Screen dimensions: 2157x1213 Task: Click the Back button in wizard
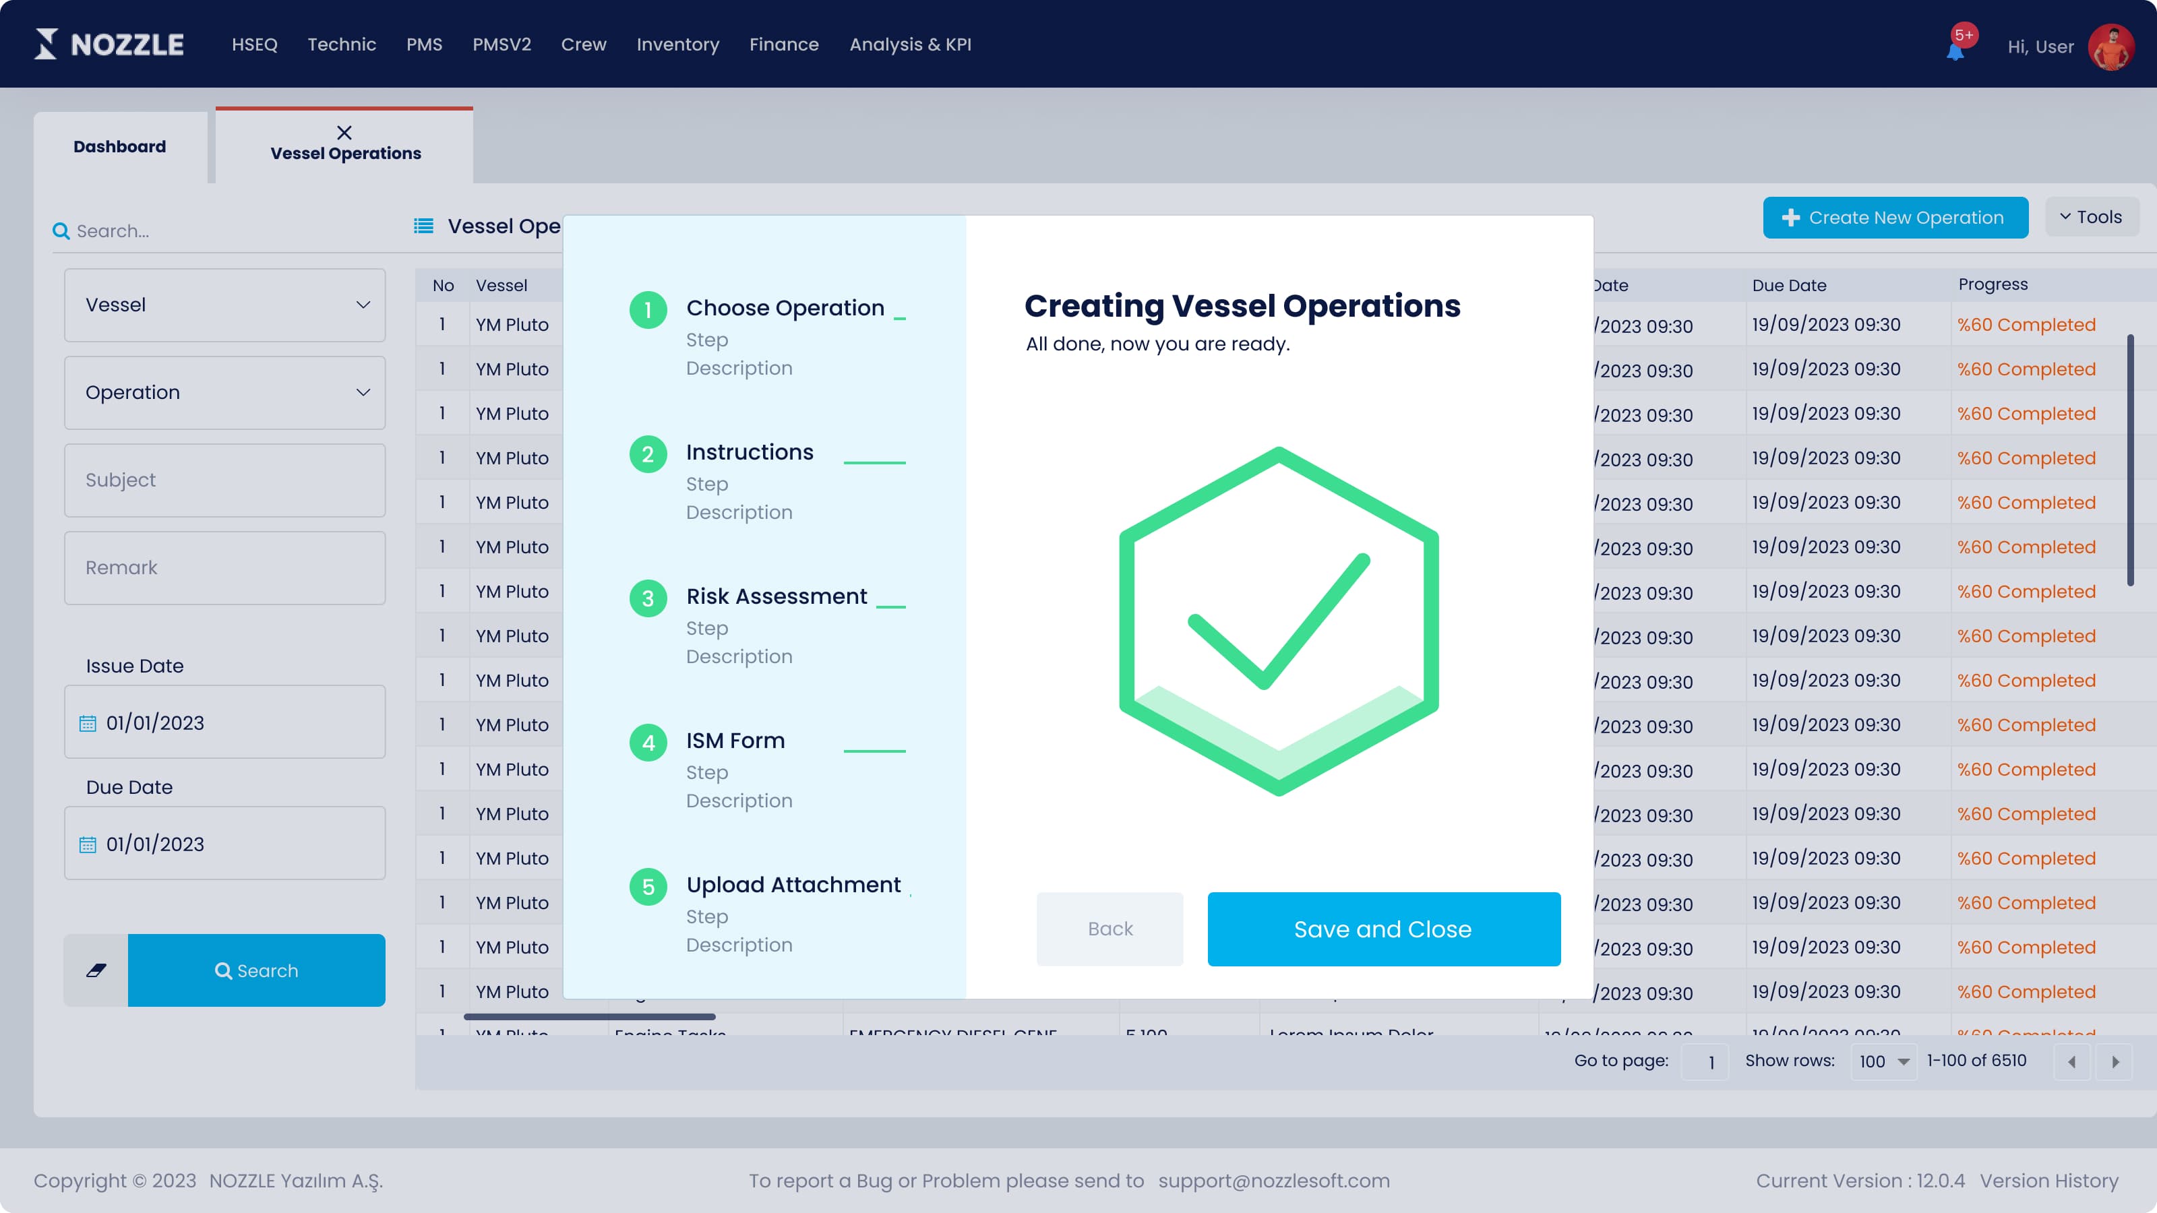(x=1110, y=929)
